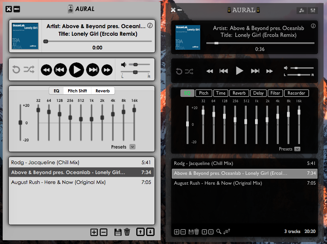This screenshot has height=244, width=327.
Task: Switch to Pitch Shift tab in light window
Action: pos(77,91)
